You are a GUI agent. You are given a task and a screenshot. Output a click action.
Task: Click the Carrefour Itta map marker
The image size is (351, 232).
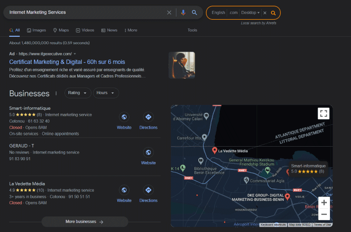click(x=204, y=137)
